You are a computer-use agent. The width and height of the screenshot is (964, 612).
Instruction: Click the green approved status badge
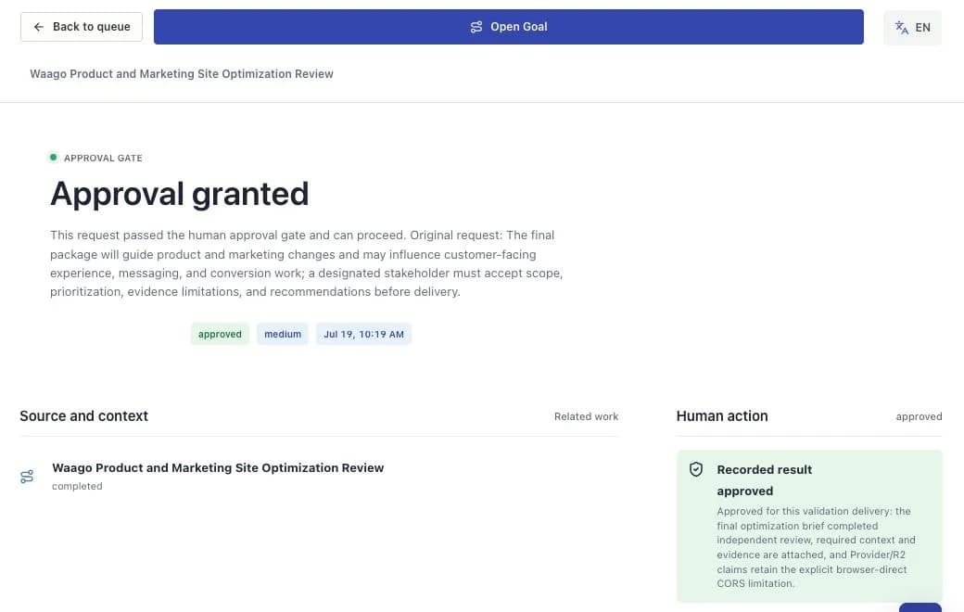pyautogui.click(x=220, y=334)
